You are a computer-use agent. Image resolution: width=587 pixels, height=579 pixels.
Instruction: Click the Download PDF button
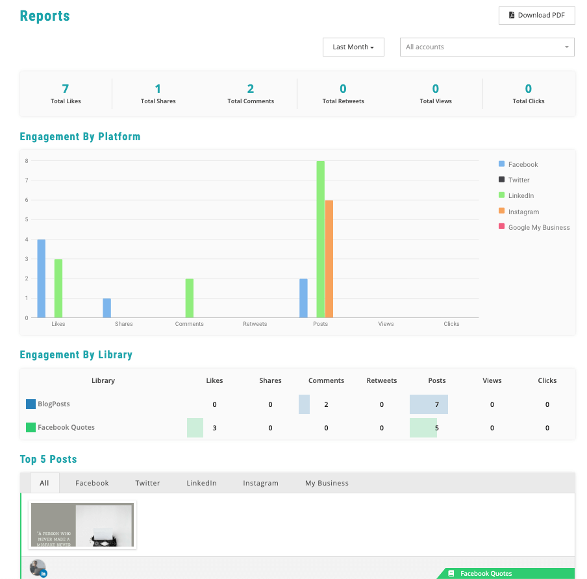536,16
